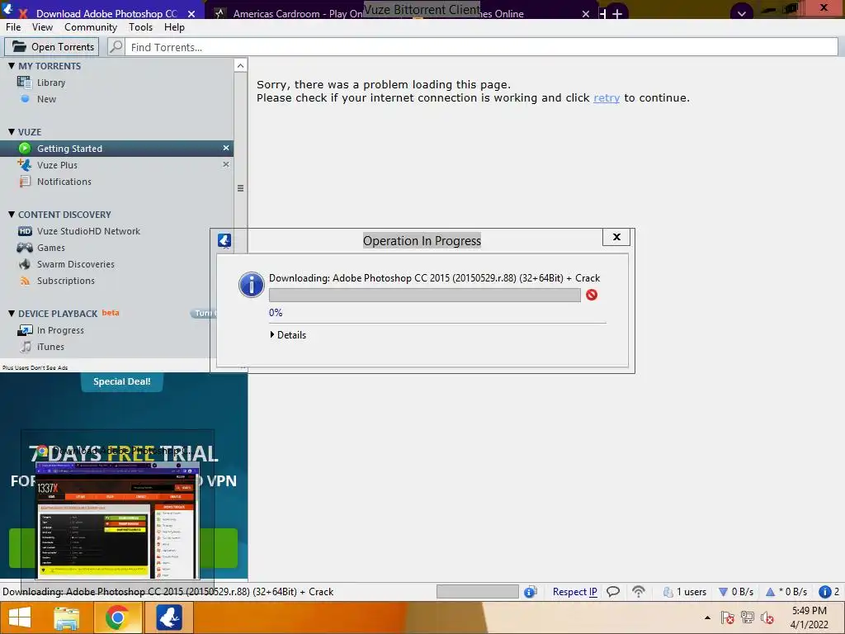The height and width of the screenshot is (634, 845).
Task: Click the sidebar scroll up arrow
Action: (x=240, y=66)
